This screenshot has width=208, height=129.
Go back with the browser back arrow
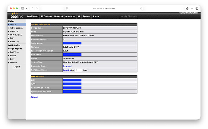click(x=32, y=8)
